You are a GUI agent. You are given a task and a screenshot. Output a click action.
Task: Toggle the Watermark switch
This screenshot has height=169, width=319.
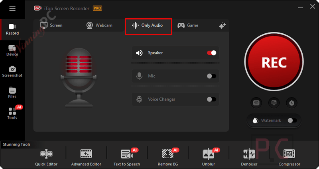click(x=292, y=121)
